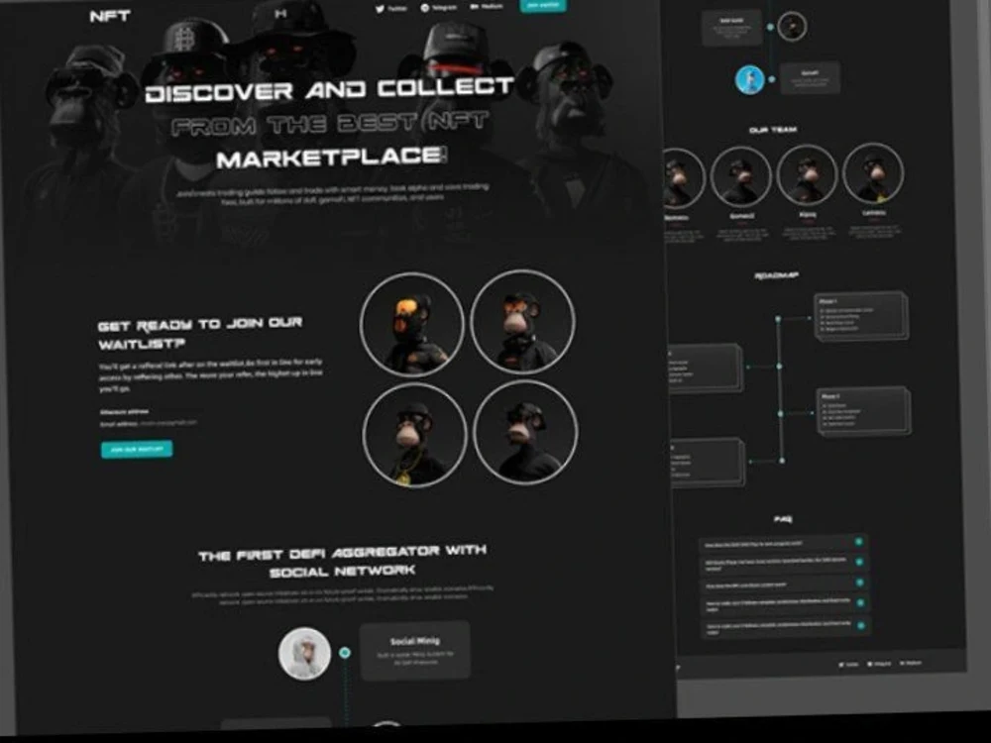
Task: Open the Medium link in the right page footer
Action: 910,664
